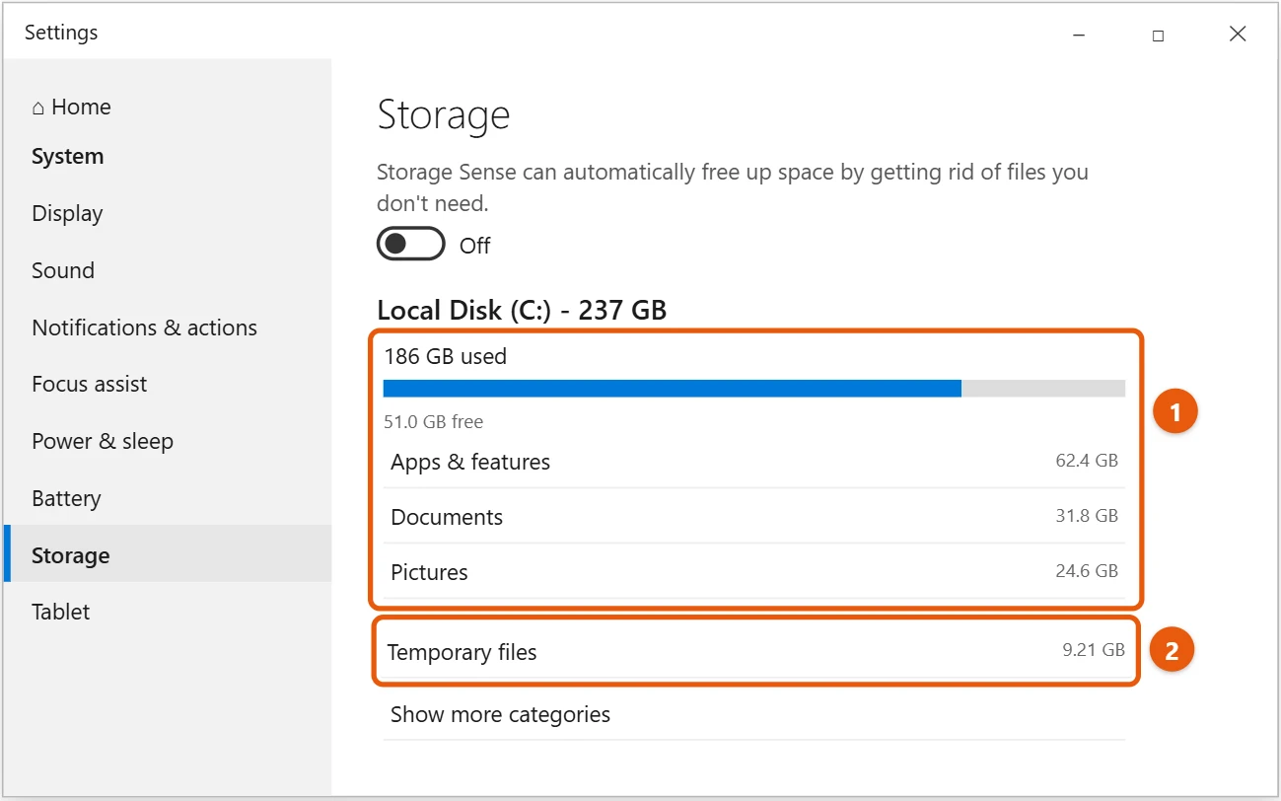Image resolution: width=1281 pixels, height=801 pixels.
Task: Click the 9.21 GB value
Action: (x=1094, y=650)
